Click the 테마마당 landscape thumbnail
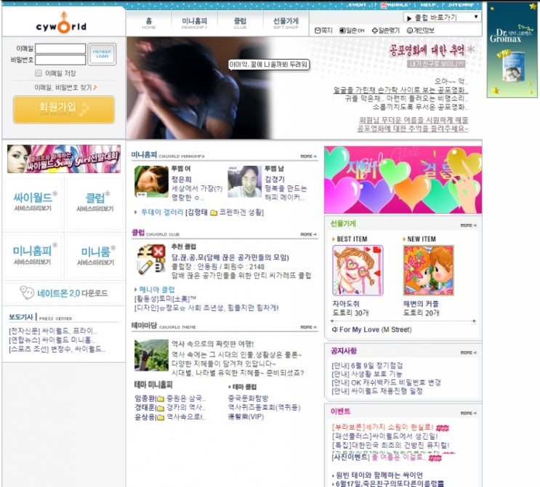540x487 pixels. coord(151,355)
